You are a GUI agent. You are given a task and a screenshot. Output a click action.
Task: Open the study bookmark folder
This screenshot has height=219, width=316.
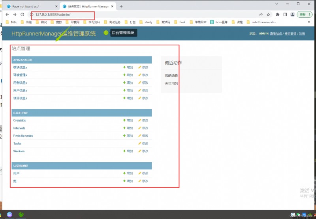click(x=146, y=22)
